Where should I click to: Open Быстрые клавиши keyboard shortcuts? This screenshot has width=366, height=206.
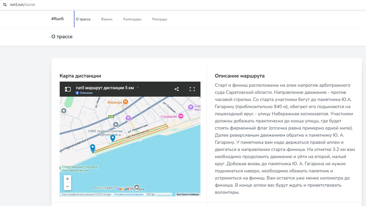pyautogui.click(x=188, y=194)
